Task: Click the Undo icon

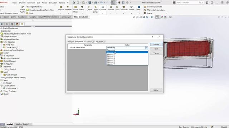Action: click(x=101, y=2)
